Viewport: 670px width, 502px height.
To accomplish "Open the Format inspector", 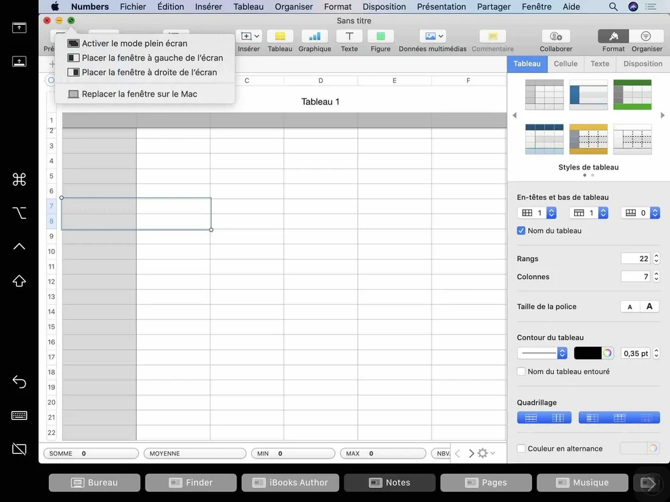I will (x=613, y=37).
